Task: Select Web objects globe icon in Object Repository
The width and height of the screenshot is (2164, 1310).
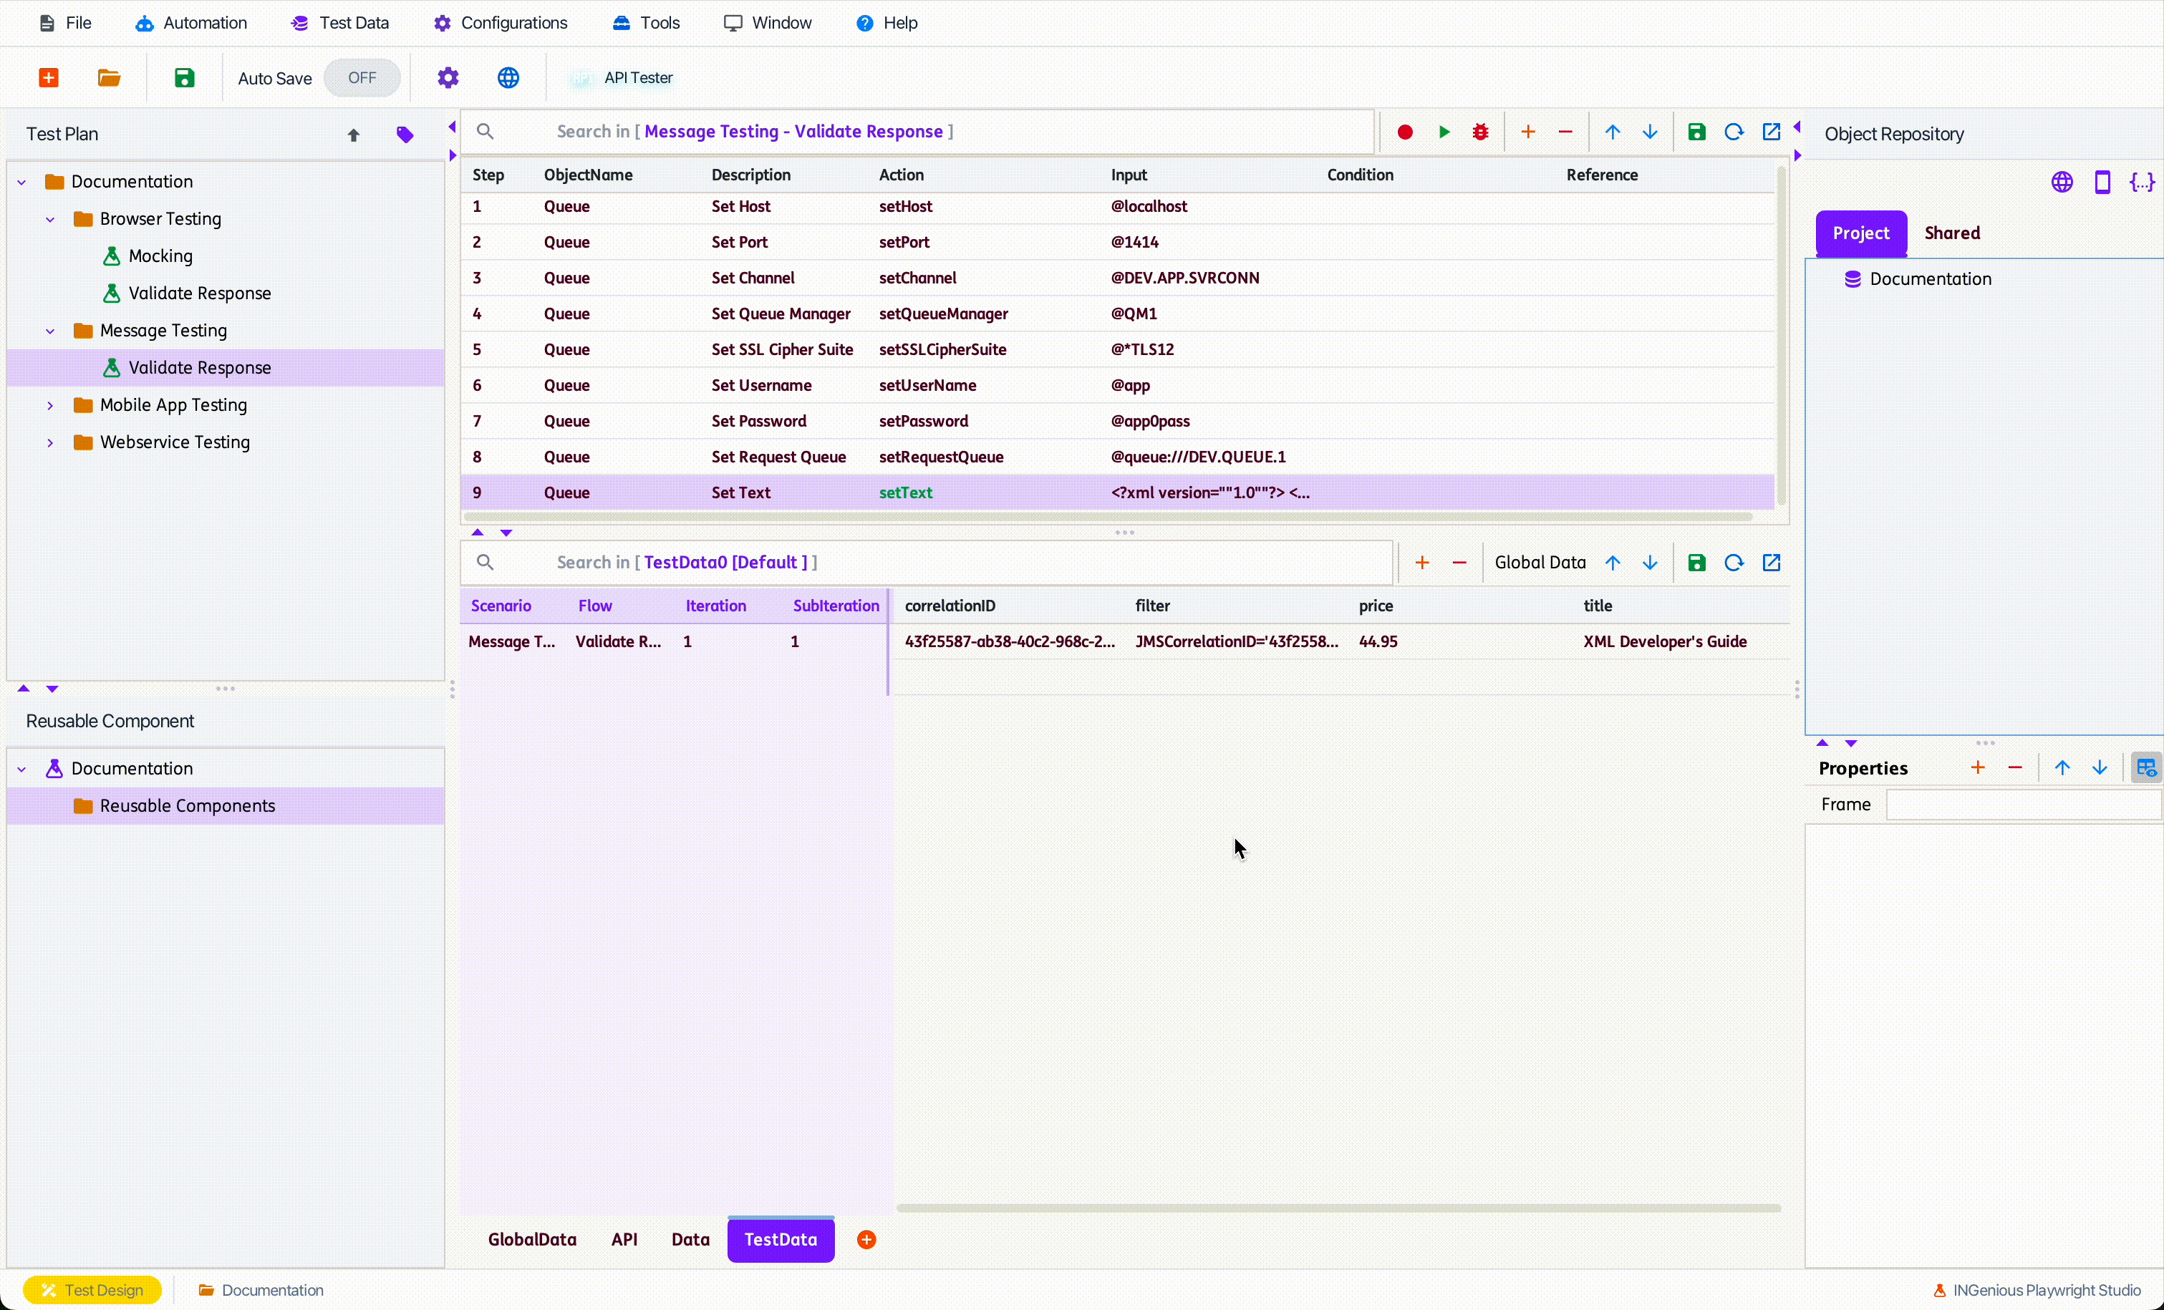Action: (x=2062, y=182)
